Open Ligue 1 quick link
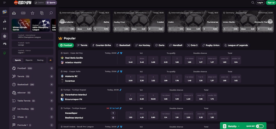 tap(33, 52)
